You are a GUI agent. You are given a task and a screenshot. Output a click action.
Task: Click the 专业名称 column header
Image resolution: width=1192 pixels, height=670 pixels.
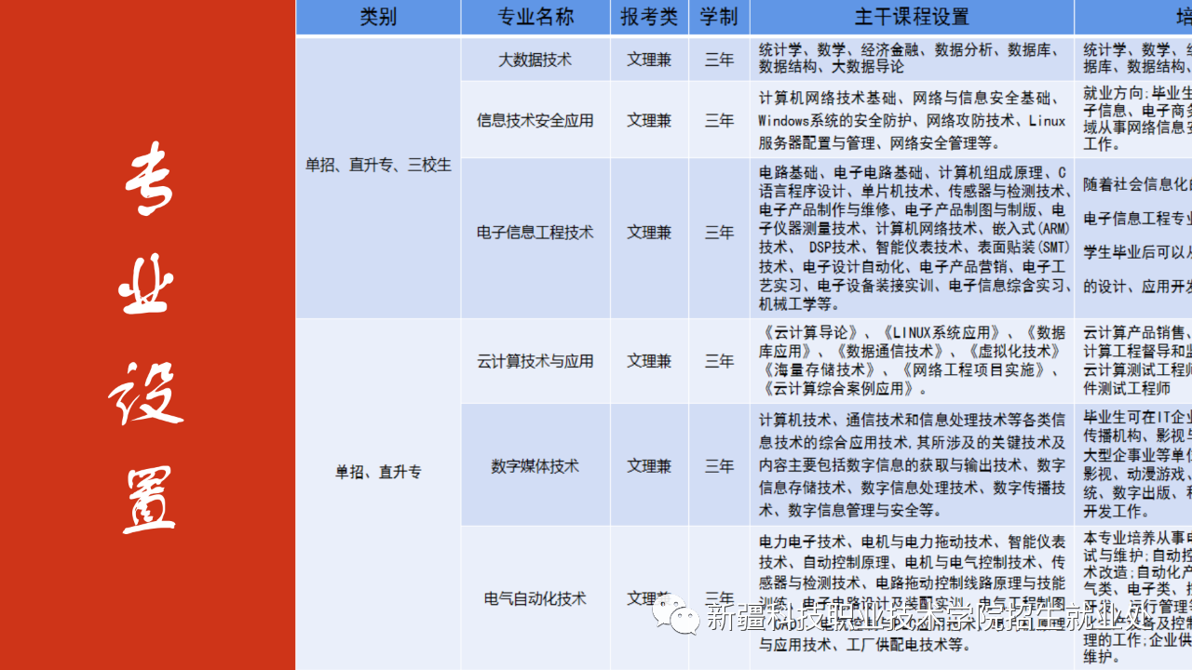535,17
